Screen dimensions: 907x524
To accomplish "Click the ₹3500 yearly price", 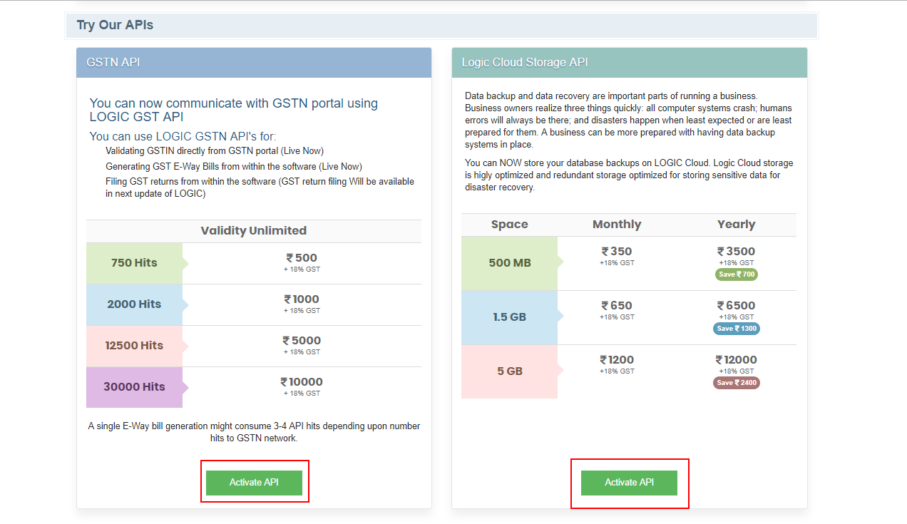I will (x=736, y=252).
